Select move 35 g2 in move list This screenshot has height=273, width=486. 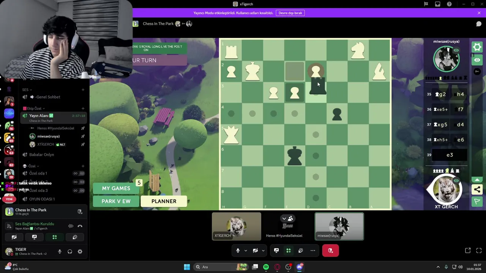tap(440, 94)
